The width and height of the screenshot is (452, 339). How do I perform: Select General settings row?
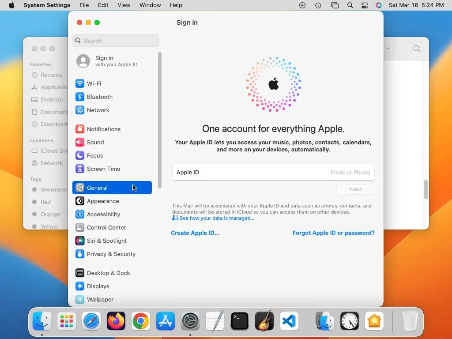[112, 188]
